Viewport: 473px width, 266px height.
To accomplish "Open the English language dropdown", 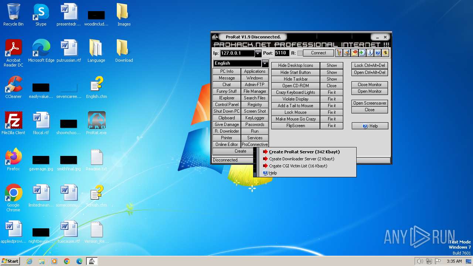I will click(265, 63).
